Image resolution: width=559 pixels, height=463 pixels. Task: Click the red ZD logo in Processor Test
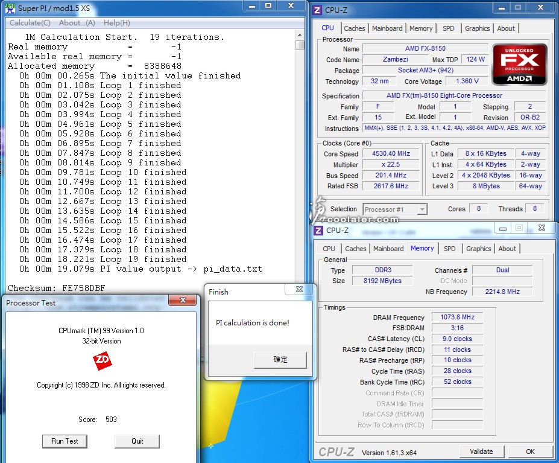pyautogui.click(x=103, y=360)
